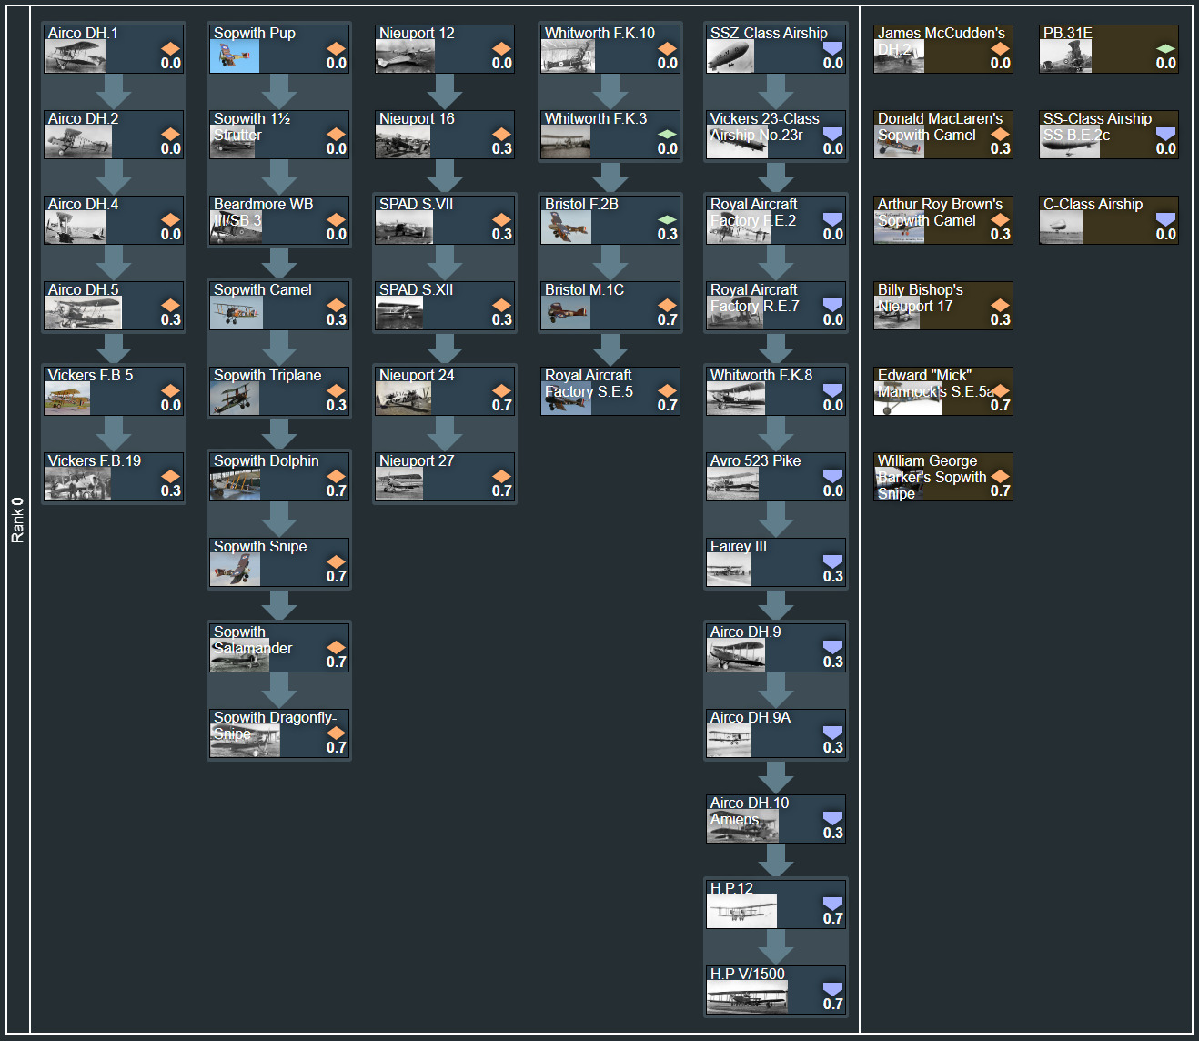1199x1041 pixels.
Task: Click the orange fighter icon on Bristol M.1C
Action: 667,305
